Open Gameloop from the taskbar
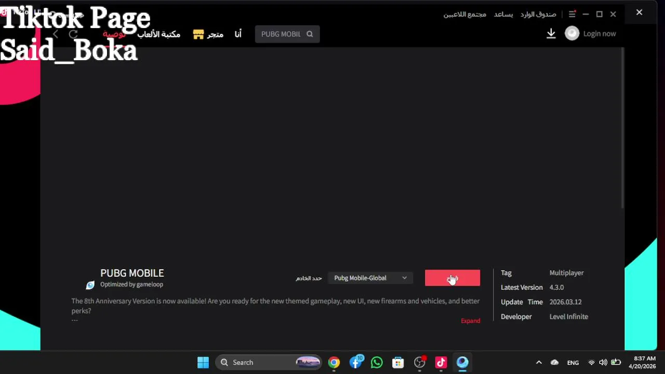 (462, 363)
